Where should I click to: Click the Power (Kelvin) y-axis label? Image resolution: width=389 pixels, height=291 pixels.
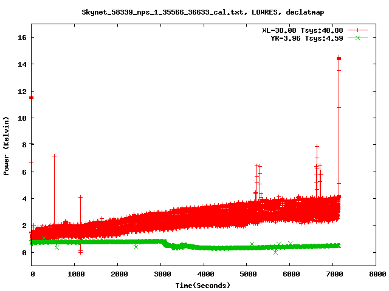click(x=7, y=145)
